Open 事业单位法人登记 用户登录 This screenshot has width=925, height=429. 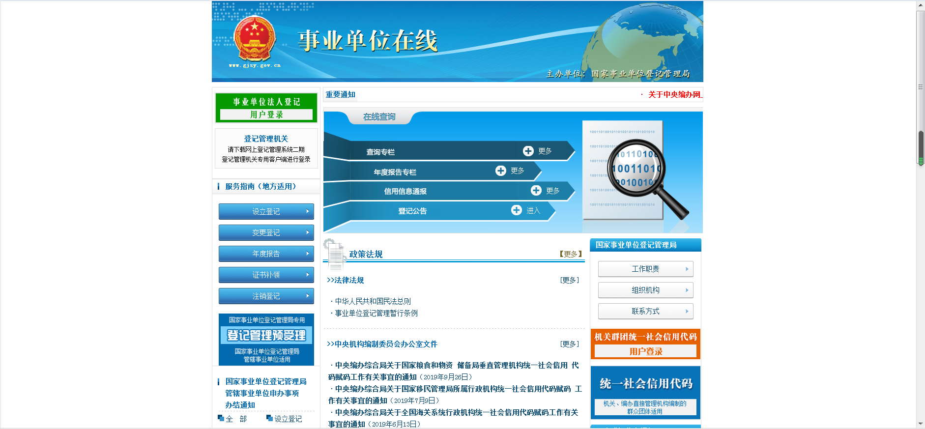pos(266,108)
